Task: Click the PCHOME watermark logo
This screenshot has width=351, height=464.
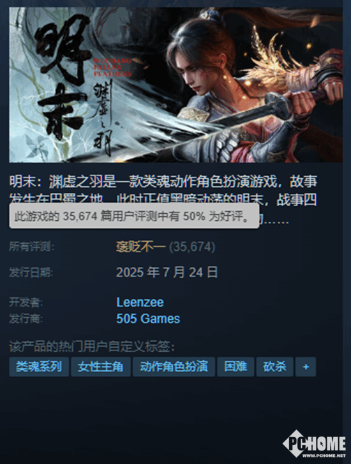Action: click(314, 444)
